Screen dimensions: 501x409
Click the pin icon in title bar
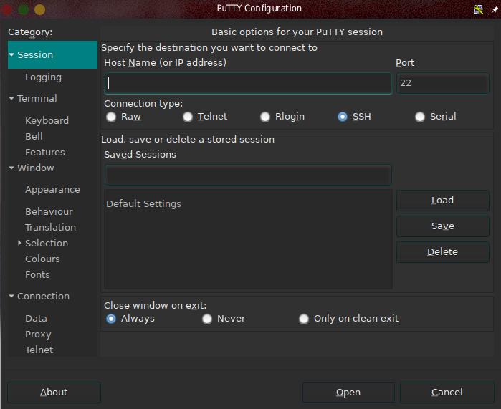tap(495, 9)
